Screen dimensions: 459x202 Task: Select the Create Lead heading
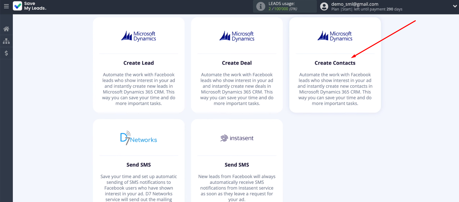pos(139,63)
